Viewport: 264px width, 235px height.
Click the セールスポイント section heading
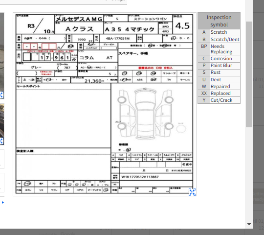pos(28,86)
